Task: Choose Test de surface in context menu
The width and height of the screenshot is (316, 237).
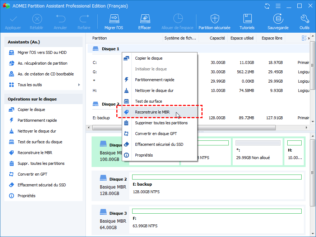Action: click(x=148, y=101)
